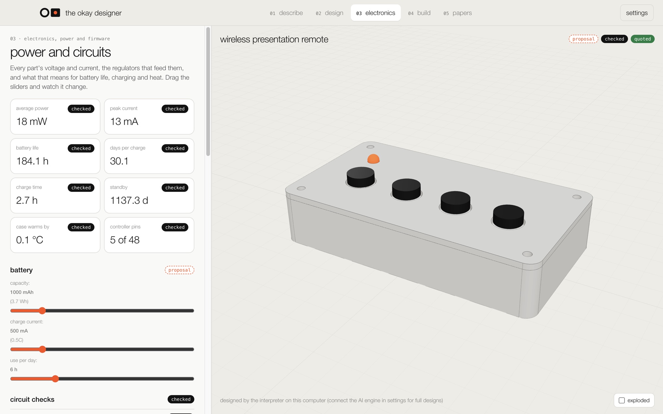Click the checked badge next to circuit checks
Image resolution: width=663 pixels, height=414 pixels.
pos(181,399)
